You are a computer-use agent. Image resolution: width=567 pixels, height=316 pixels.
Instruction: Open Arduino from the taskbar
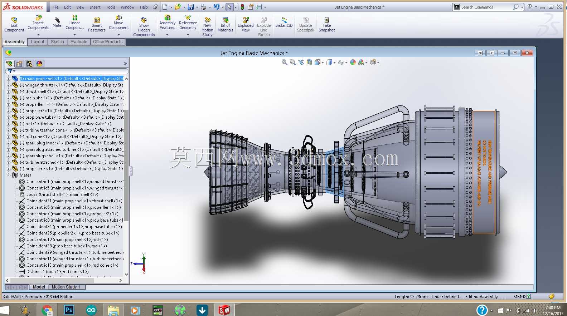pyautogui.click(x=91, y=310)
